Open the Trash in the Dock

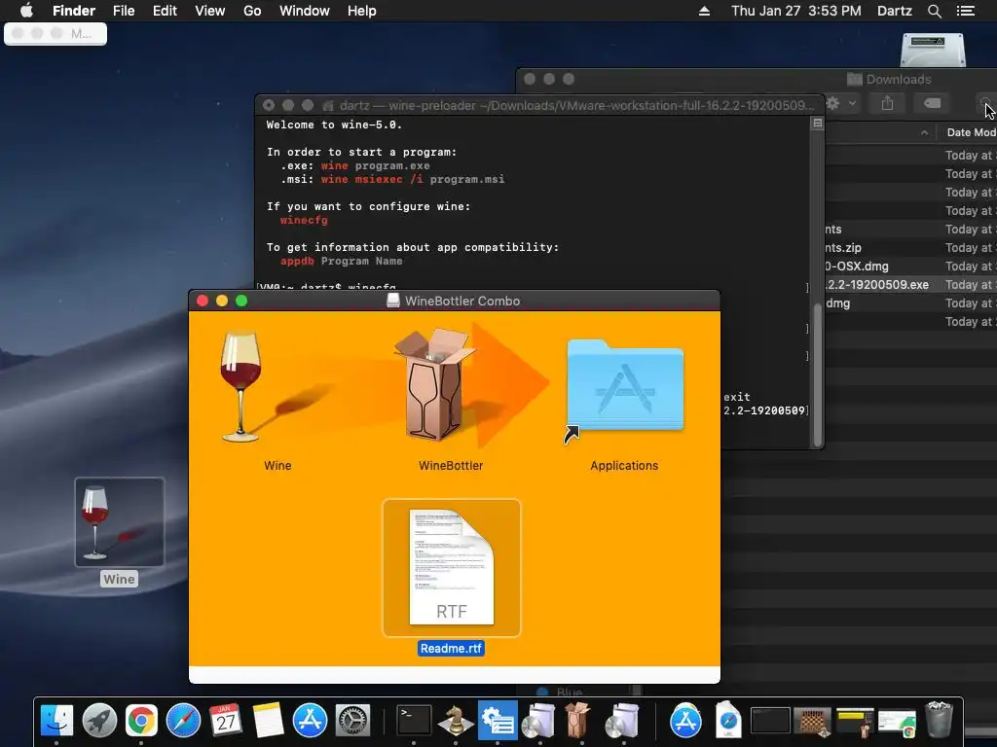tap(940, 721)
